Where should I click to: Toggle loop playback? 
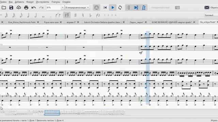coord(120,7)
